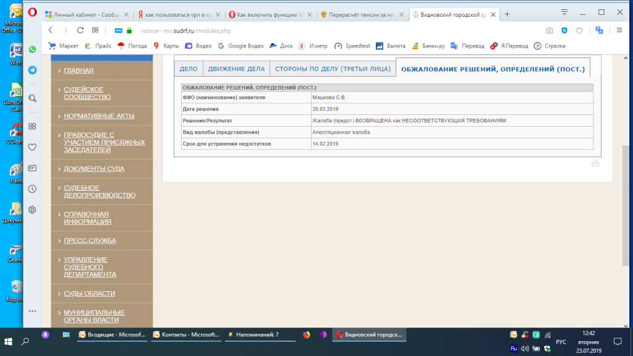Open the sidebar settings gear icon

click(x=32, y=210)
